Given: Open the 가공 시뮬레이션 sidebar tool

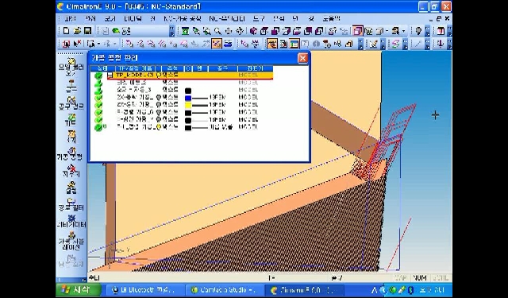Looking at the screenshot, I should (x=71, y=241).
